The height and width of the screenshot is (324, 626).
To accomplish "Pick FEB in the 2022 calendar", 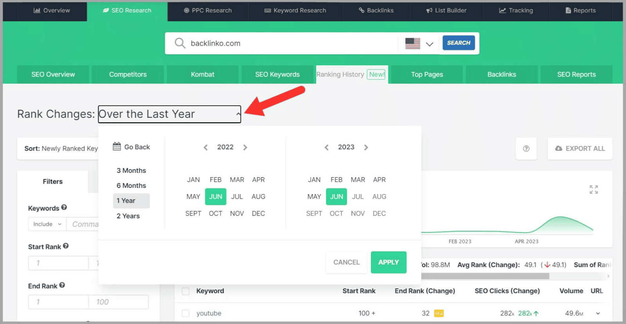I will [x=216, y=180].
